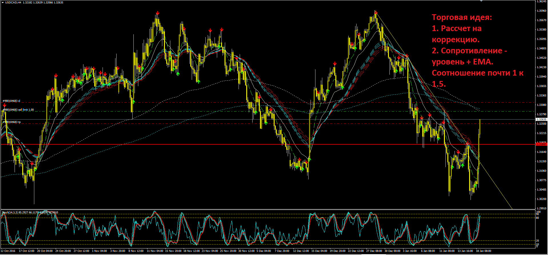Click the 1.35380 price scale value
This screenshot has width=548, height=255.
pyautogui.click(x=542, y=30)
